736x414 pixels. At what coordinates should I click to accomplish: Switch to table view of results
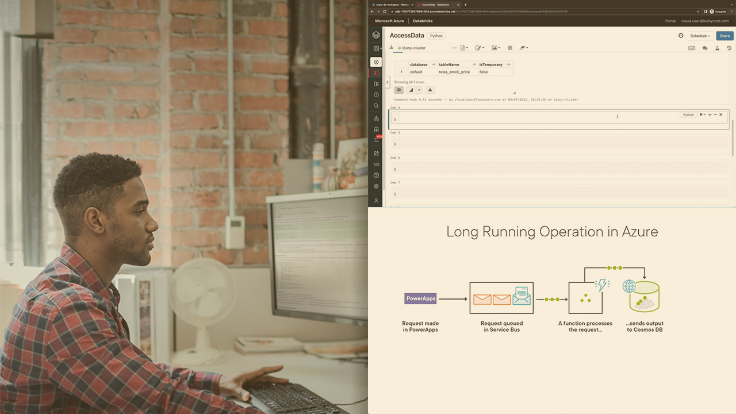399,90
